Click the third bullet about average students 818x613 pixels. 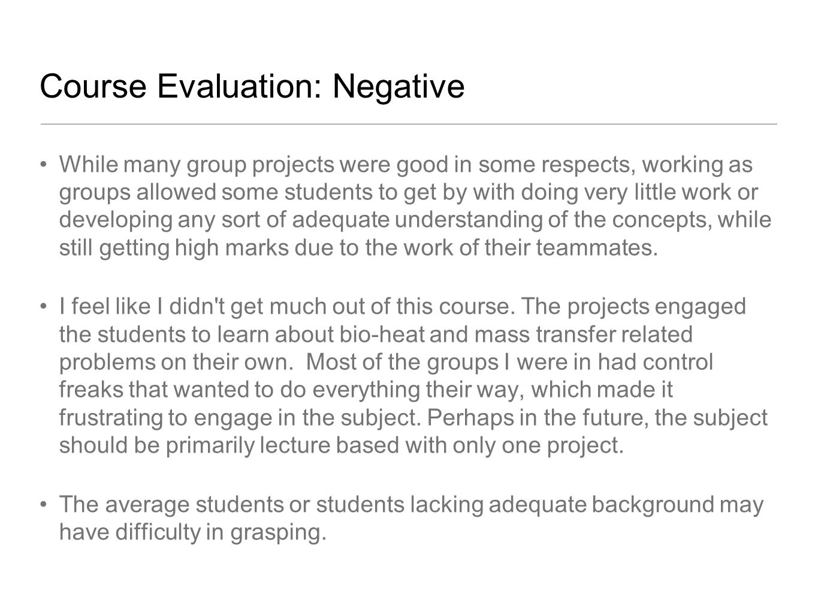(x=411, y=518)
